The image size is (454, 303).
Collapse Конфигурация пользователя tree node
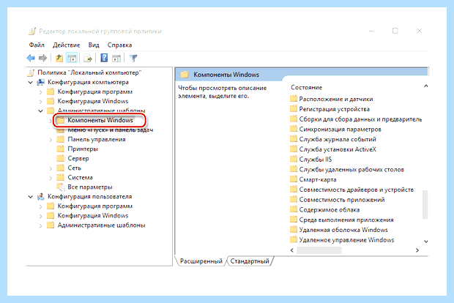(31, 197)
